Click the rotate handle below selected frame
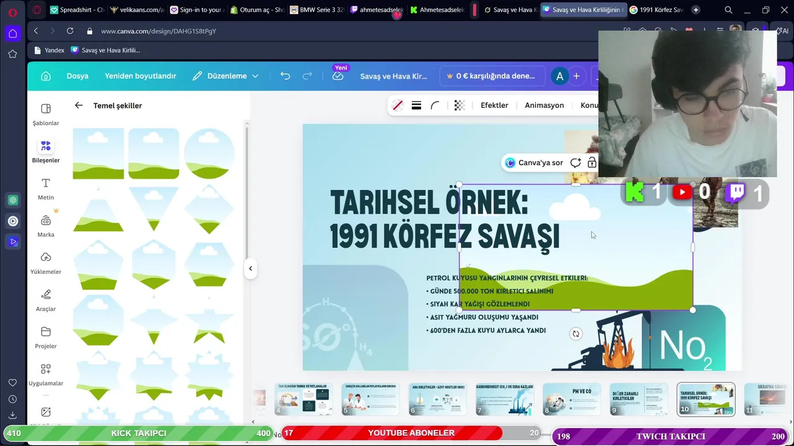Viewport: 794px width, 446px height. (576, 334)
